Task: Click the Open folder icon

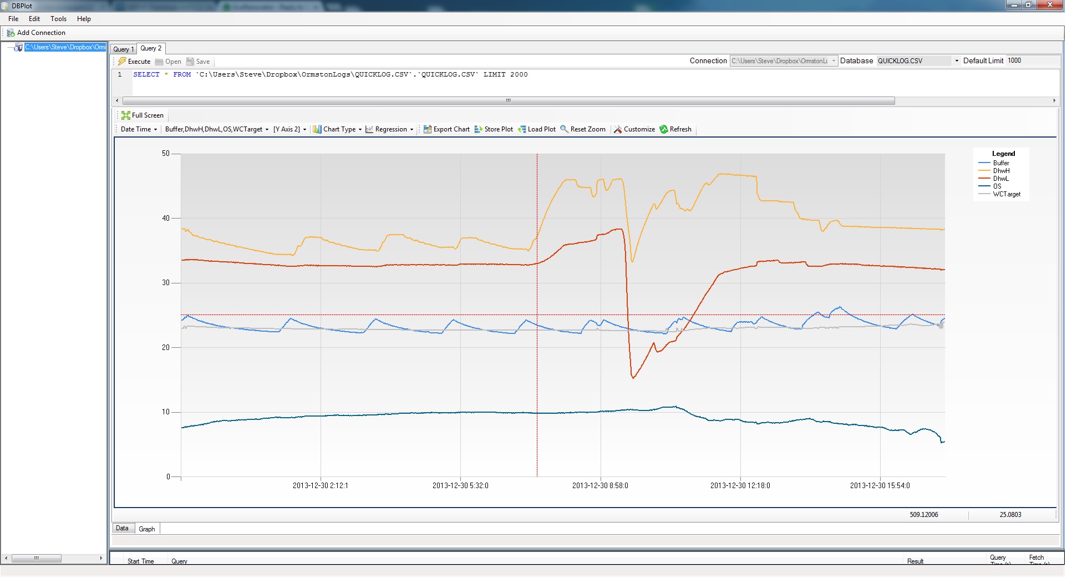Action: [x=159, y=62]
